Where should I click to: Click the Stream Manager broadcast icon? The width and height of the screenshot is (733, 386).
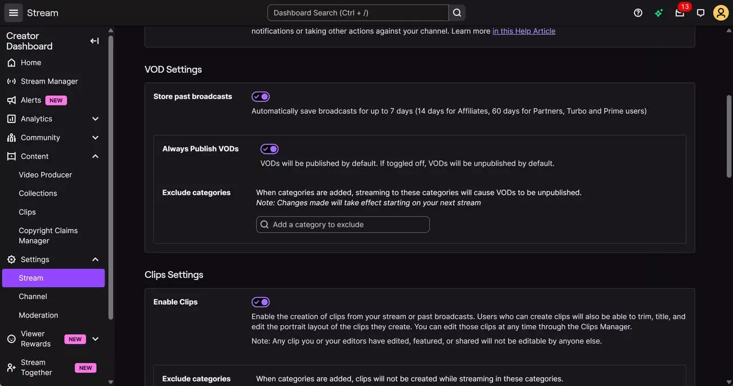(x=11, y=81)
